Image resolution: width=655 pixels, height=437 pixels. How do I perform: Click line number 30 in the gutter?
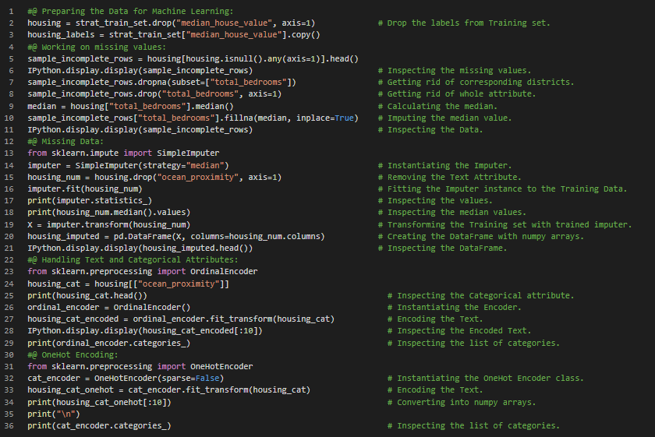click(9, 354)
